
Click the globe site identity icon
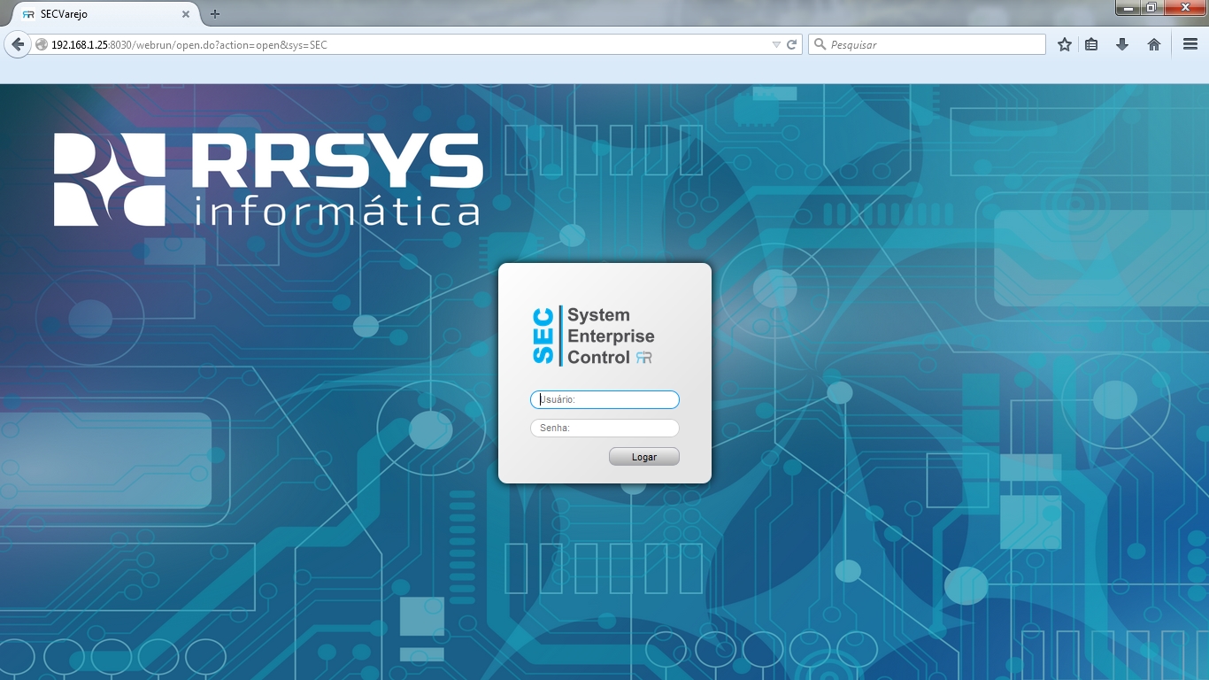[42, 44]
